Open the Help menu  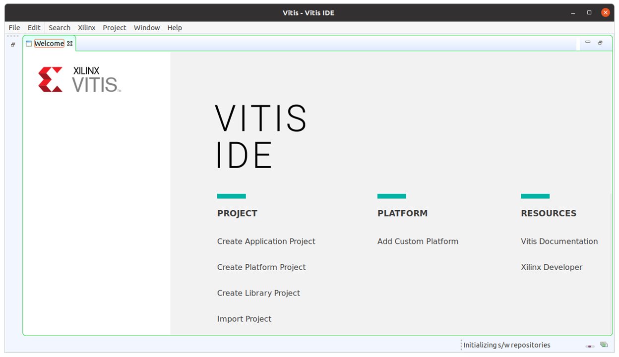(175, 28)
